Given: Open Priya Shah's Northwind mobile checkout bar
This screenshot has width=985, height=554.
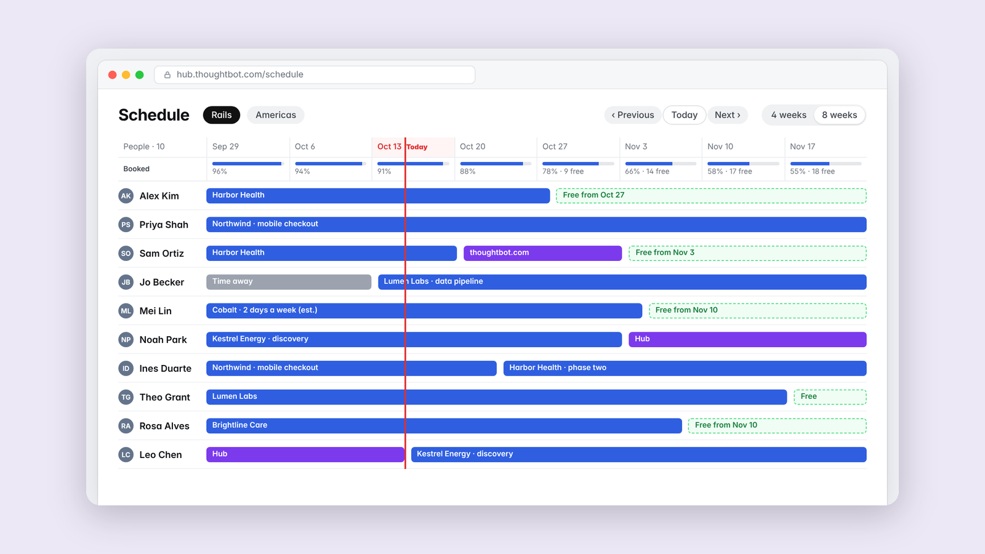Looking at the screenshot, I should point(536,225).
